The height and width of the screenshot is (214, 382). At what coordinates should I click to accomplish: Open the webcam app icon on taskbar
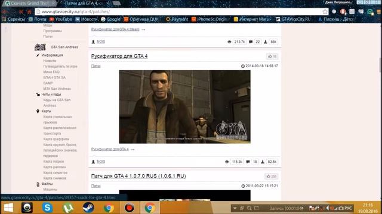27,208
